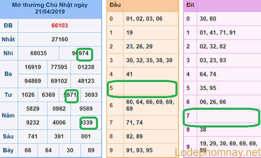The height and width of the screenshot is (158, 261).
Task: Click the empty circled Đầu 5 row
Action: [142, 89]
